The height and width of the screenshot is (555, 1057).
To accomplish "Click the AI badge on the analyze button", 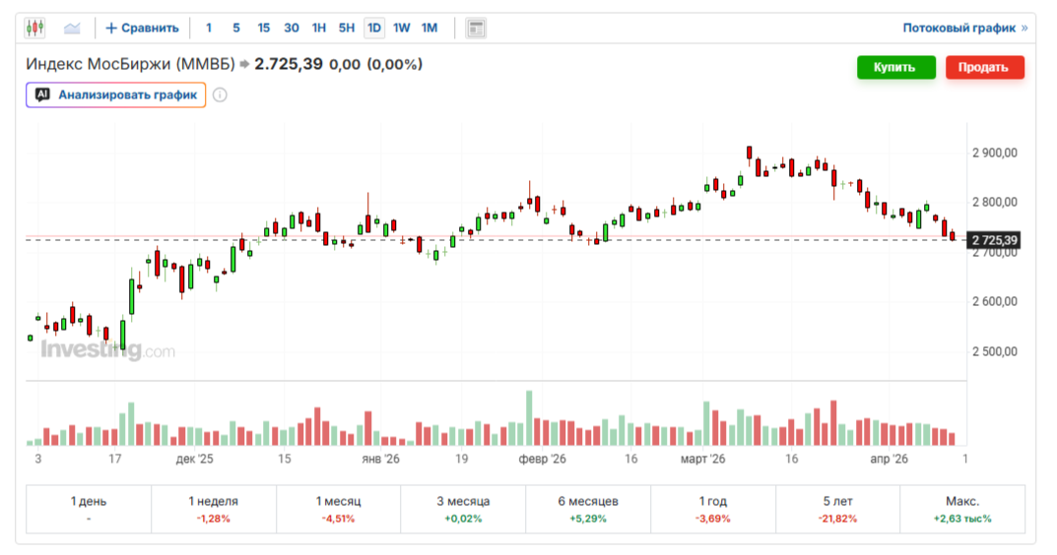I will click(x=42, y=95).
